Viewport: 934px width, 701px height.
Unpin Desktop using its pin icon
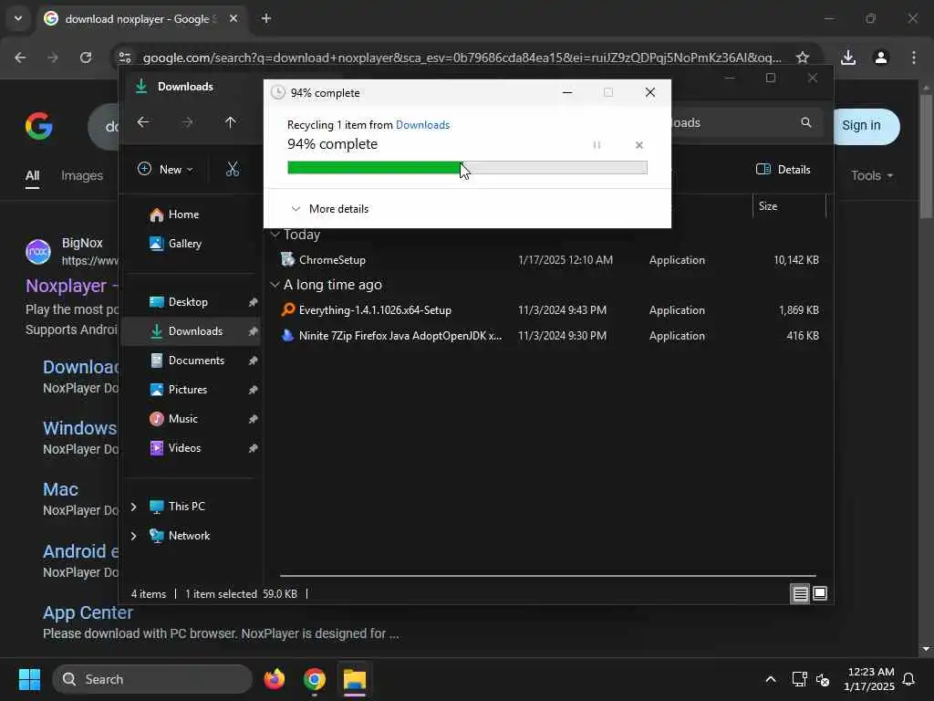[254, 302]
